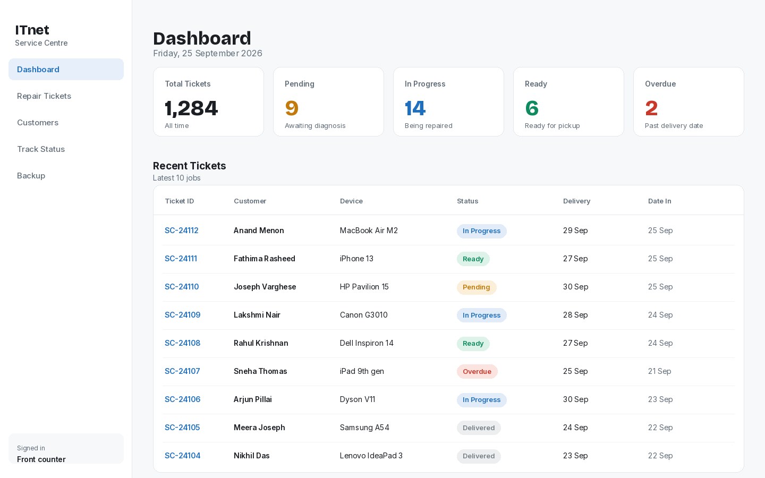Viewport: 765px width, 478px height.
Task: Click the Overdue badge for Sneha Thomas
Action: point(477,372)
